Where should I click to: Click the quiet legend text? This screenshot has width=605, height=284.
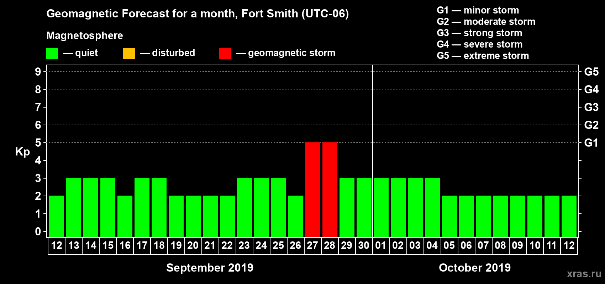[86, 53]
